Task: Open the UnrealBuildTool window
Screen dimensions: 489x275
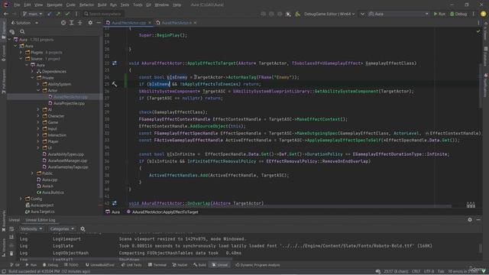Action: click(x=100, y=265)
